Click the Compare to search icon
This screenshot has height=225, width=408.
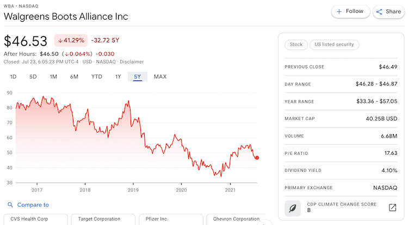click(x=10, y=205)
